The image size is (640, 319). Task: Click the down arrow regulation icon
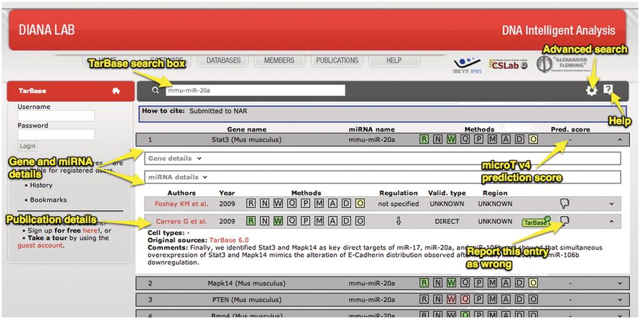pos(399,221)
